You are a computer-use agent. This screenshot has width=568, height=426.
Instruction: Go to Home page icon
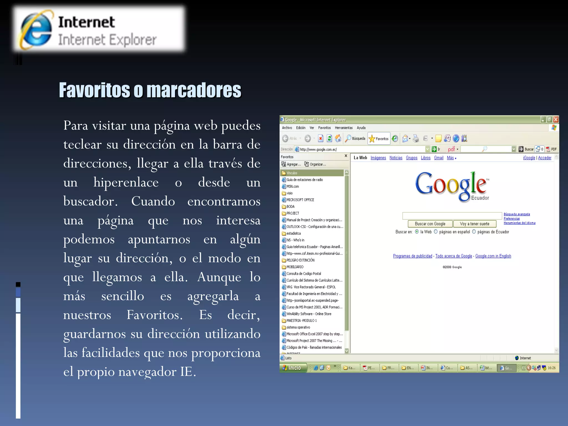point(338,138)
